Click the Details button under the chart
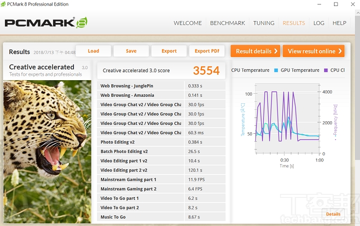The image size is (360, 226). point(333,214)
